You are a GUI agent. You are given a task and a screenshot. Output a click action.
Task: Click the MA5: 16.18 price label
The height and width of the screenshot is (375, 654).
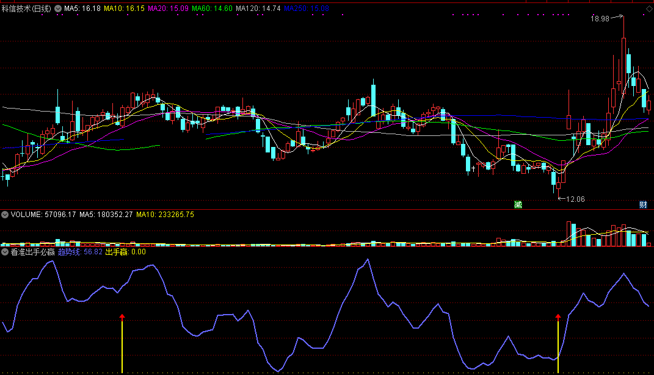(x=82, y=9)
